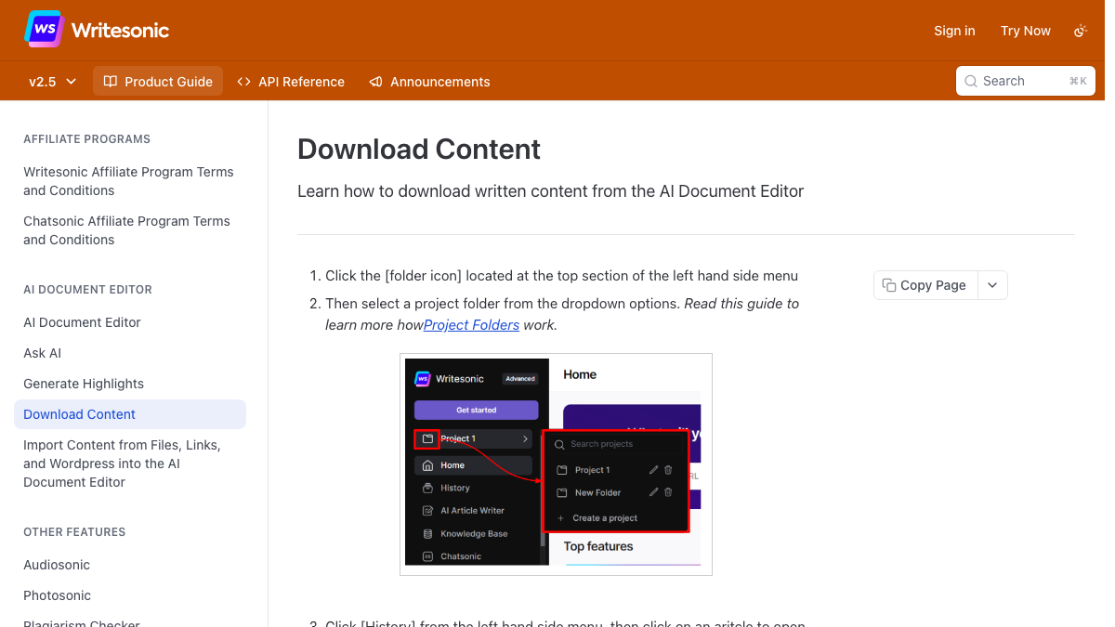Viewport: 1115px width, 627px height.
Task: Click the Product Guide book icon
Action: point(110,82)
